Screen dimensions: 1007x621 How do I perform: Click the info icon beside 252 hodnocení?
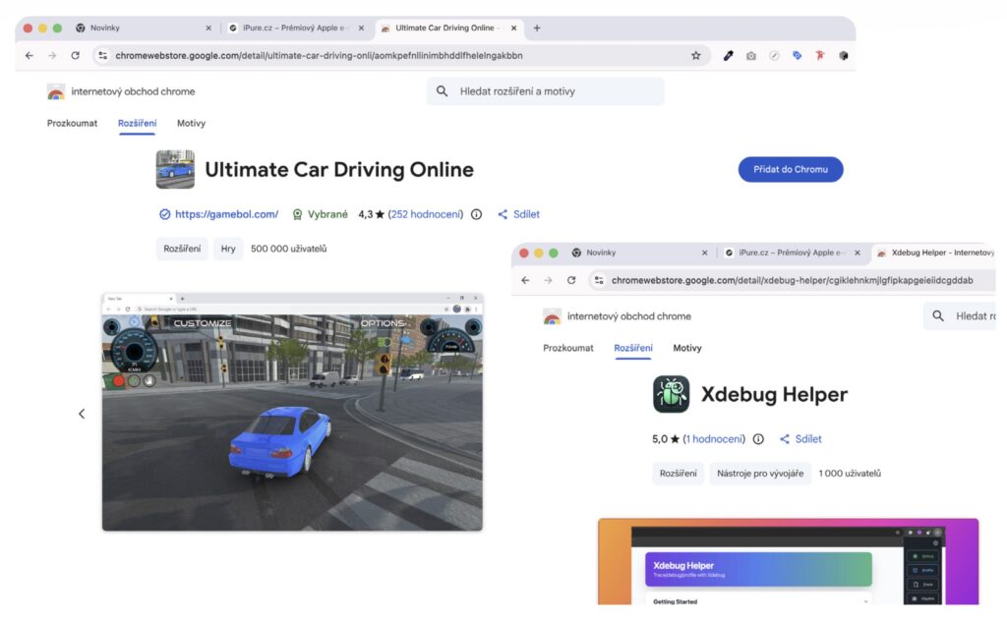point(477,214)
